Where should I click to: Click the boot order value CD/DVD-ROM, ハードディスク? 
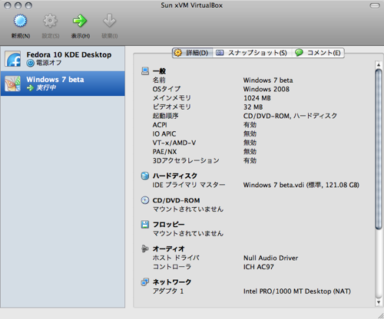[290, 116]
